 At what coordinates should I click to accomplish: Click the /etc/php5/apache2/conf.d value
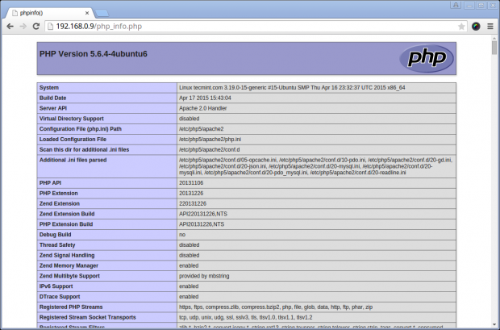209,150
